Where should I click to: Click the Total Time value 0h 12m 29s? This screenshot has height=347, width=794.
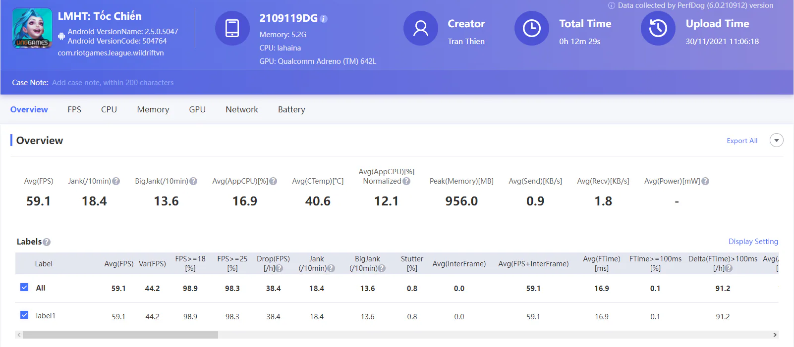[x=580, y=42]
